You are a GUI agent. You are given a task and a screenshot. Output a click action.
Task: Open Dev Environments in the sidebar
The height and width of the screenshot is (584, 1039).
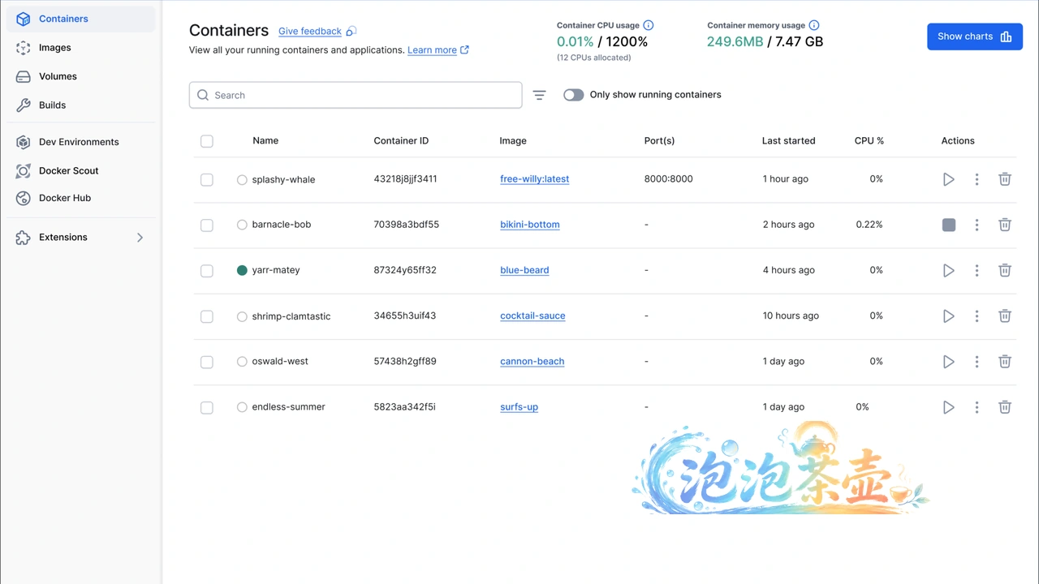pos(80,142)
